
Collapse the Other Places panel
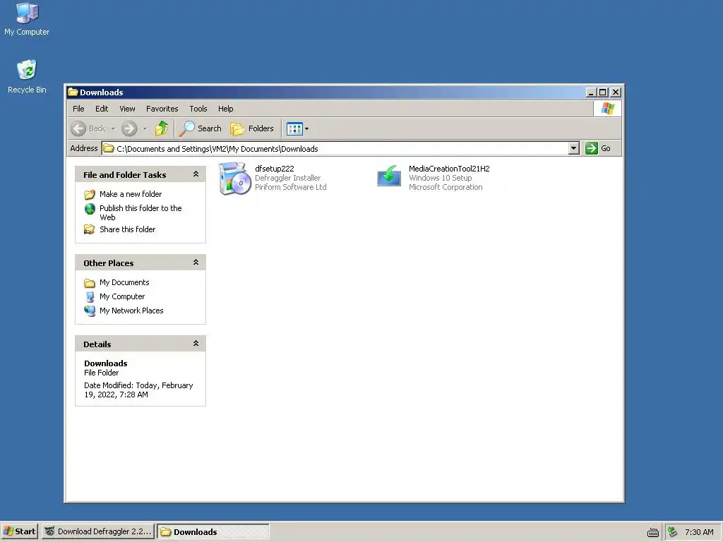(x=196, y=263)
